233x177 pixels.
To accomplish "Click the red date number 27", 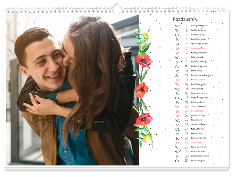I will [x=186, y=143].
